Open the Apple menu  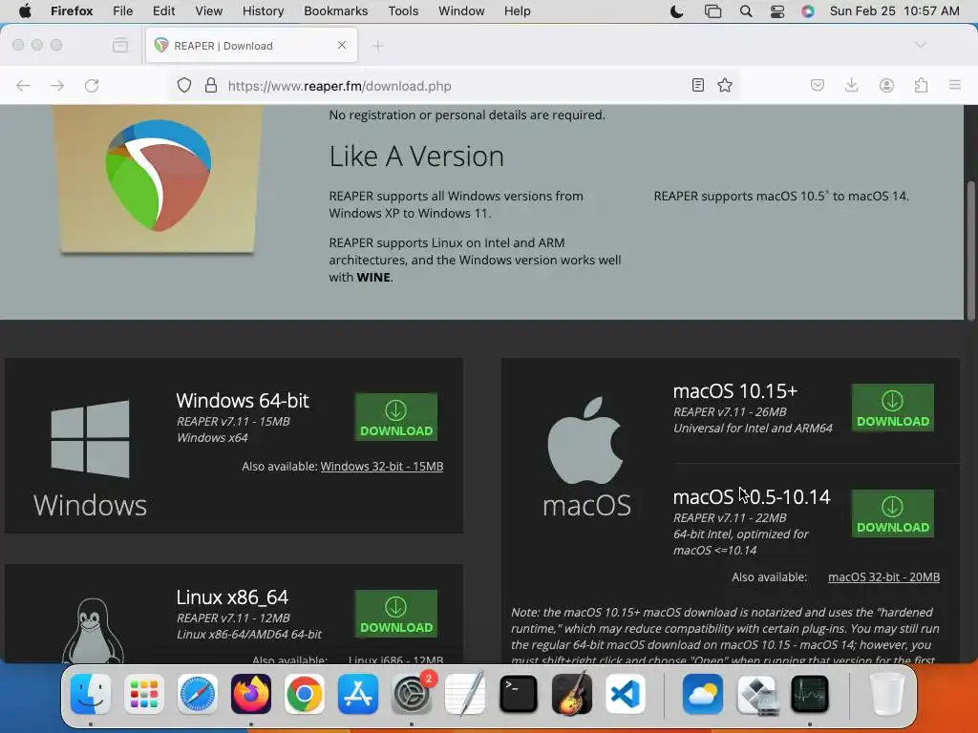tap(25, 10)
